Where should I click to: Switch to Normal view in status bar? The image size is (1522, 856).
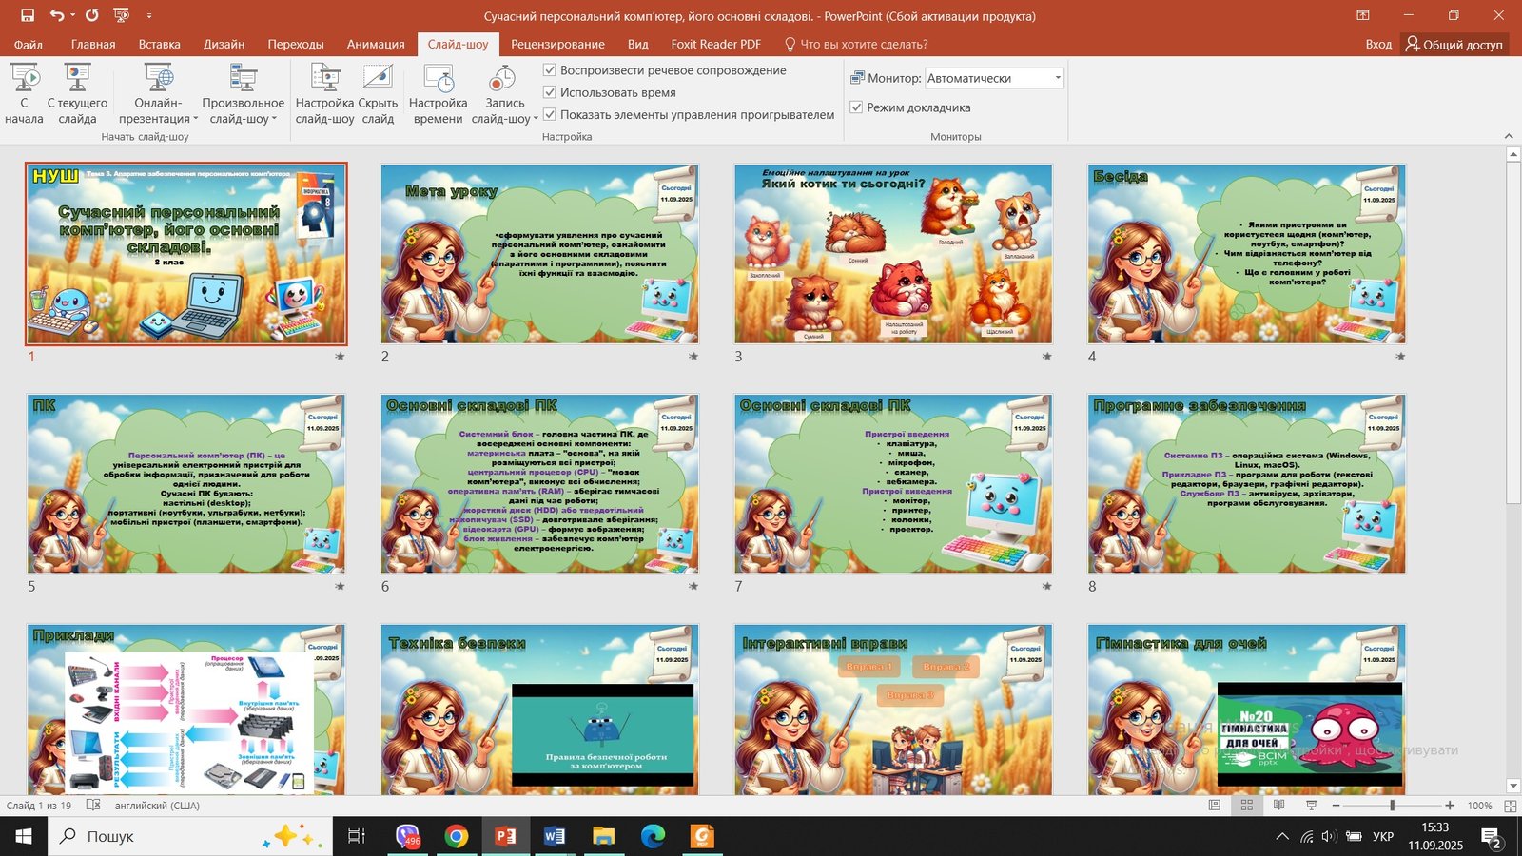[1215, 806]
